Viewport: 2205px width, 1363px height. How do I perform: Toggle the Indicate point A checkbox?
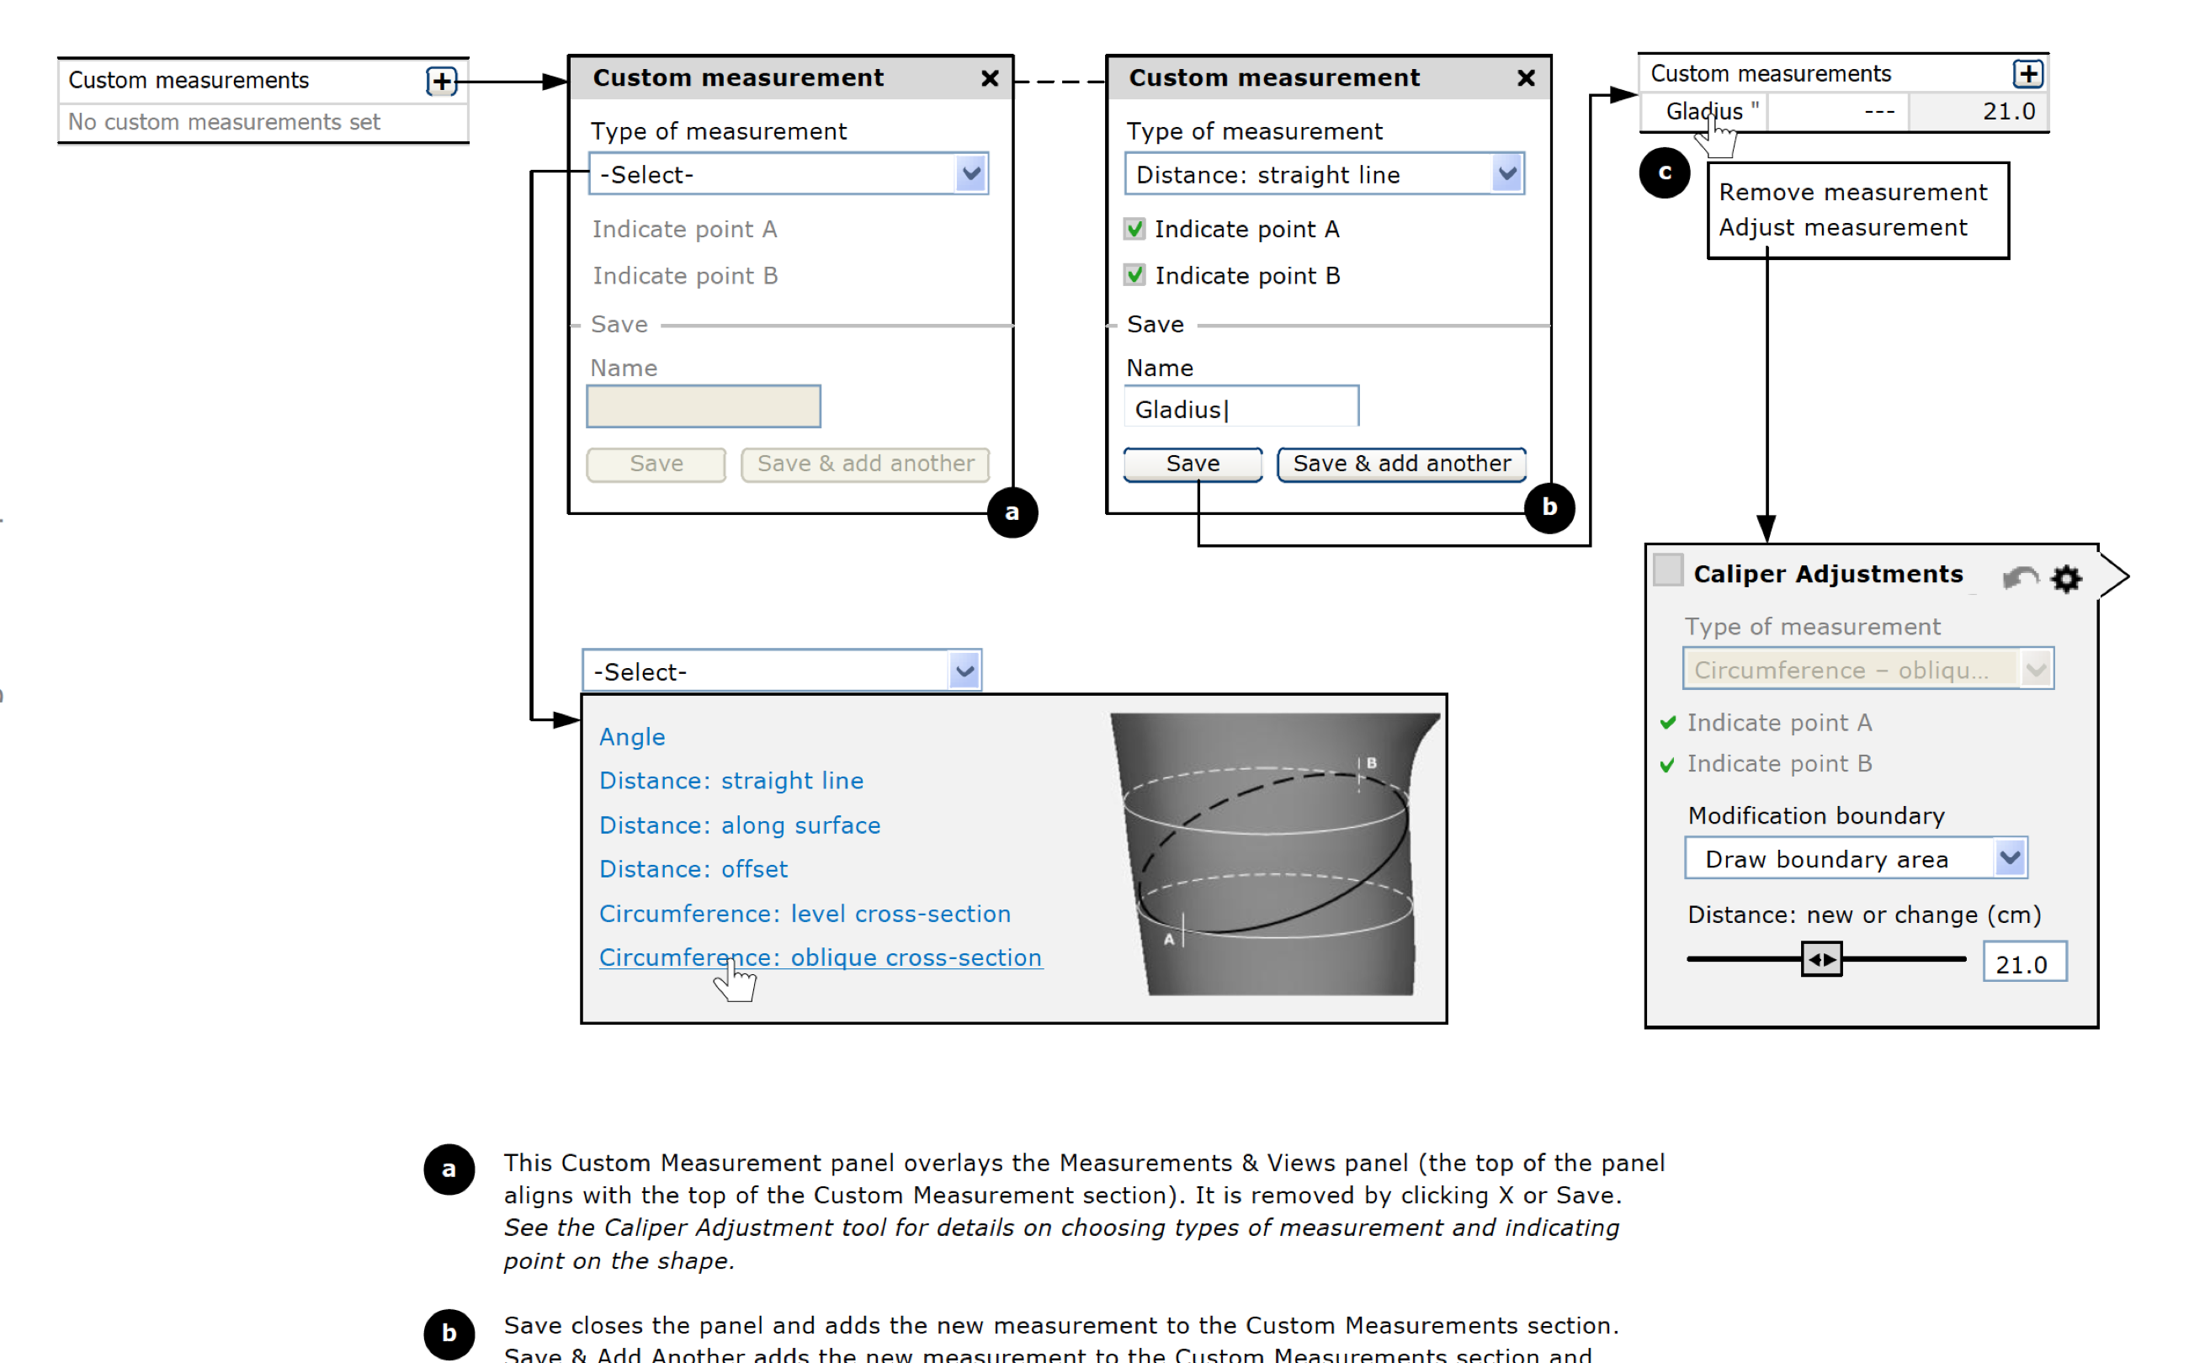(1134, 229)
